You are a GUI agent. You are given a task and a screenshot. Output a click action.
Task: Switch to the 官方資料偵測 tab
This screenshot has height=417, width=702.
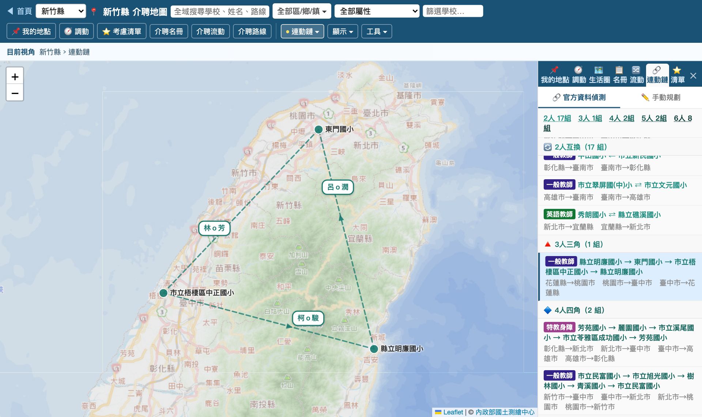(x=579, y=97)
